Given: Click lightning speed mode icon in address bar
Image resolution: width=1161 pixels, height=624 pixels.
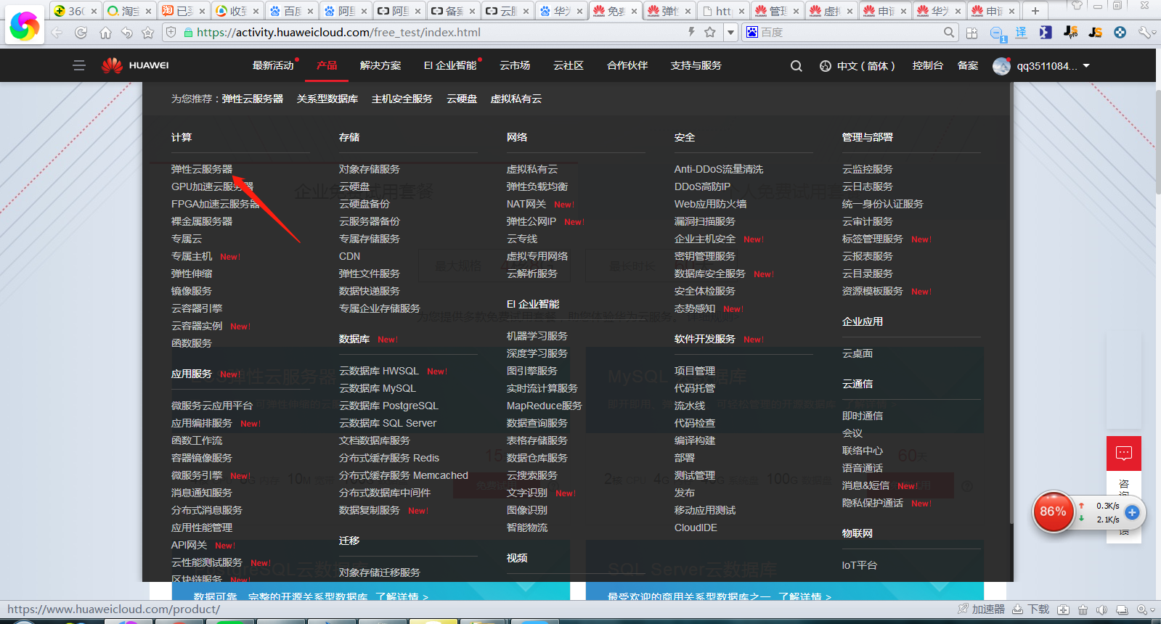Looking at the screenshot, I should pyautogui.click(x=691, y=32).
